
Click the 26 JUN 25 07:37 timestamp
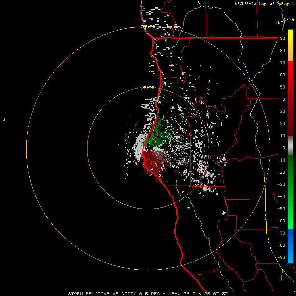click(x=206, y=294)
